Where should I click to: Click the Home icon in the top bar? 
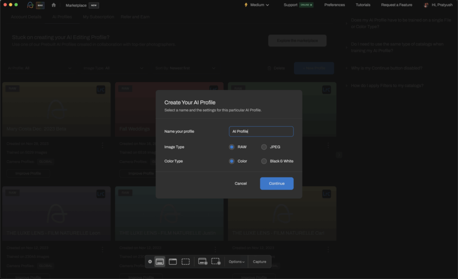click(53, 5)
